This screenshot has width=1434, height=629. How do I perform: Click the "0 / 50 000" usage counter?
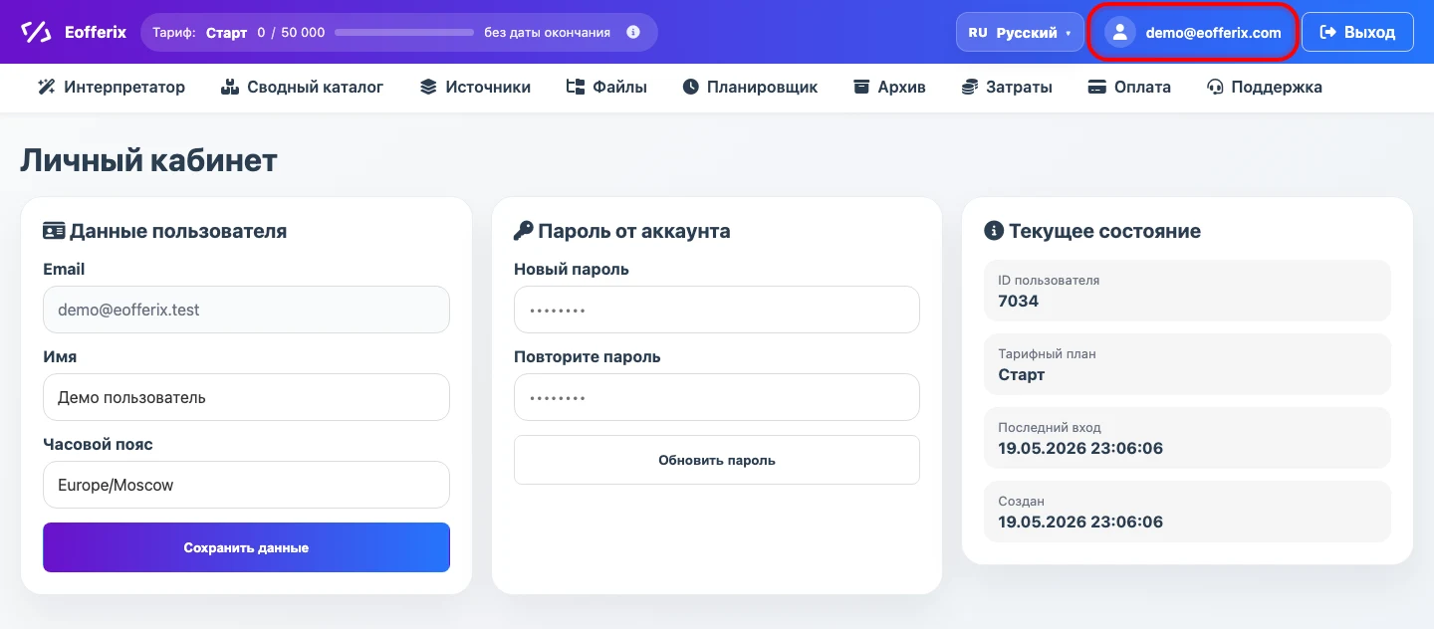291,32
